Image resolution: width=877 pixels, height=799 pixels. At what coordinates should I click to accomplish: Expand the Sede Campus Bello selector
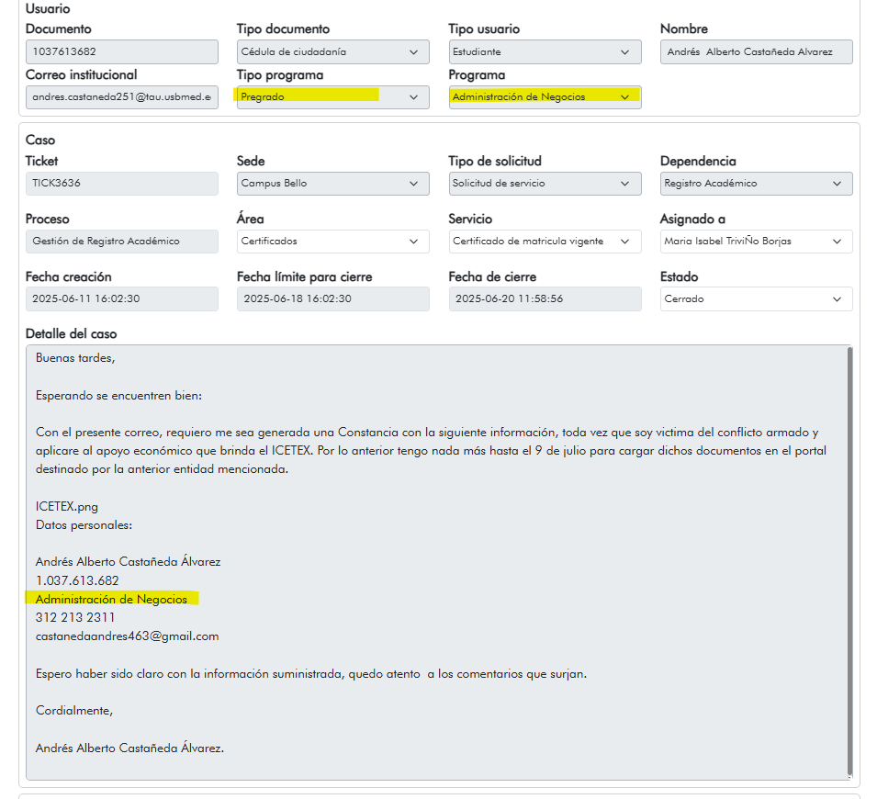[x=332, y=184]
